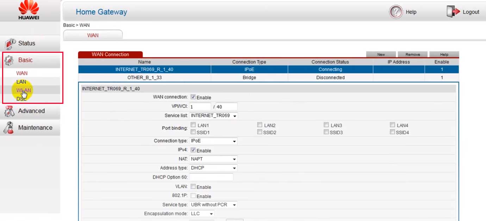The height and width of the screenshot is (221, 486).
Task: Click the DHCP Option 60 input field
Action: (x=211, y=177)
